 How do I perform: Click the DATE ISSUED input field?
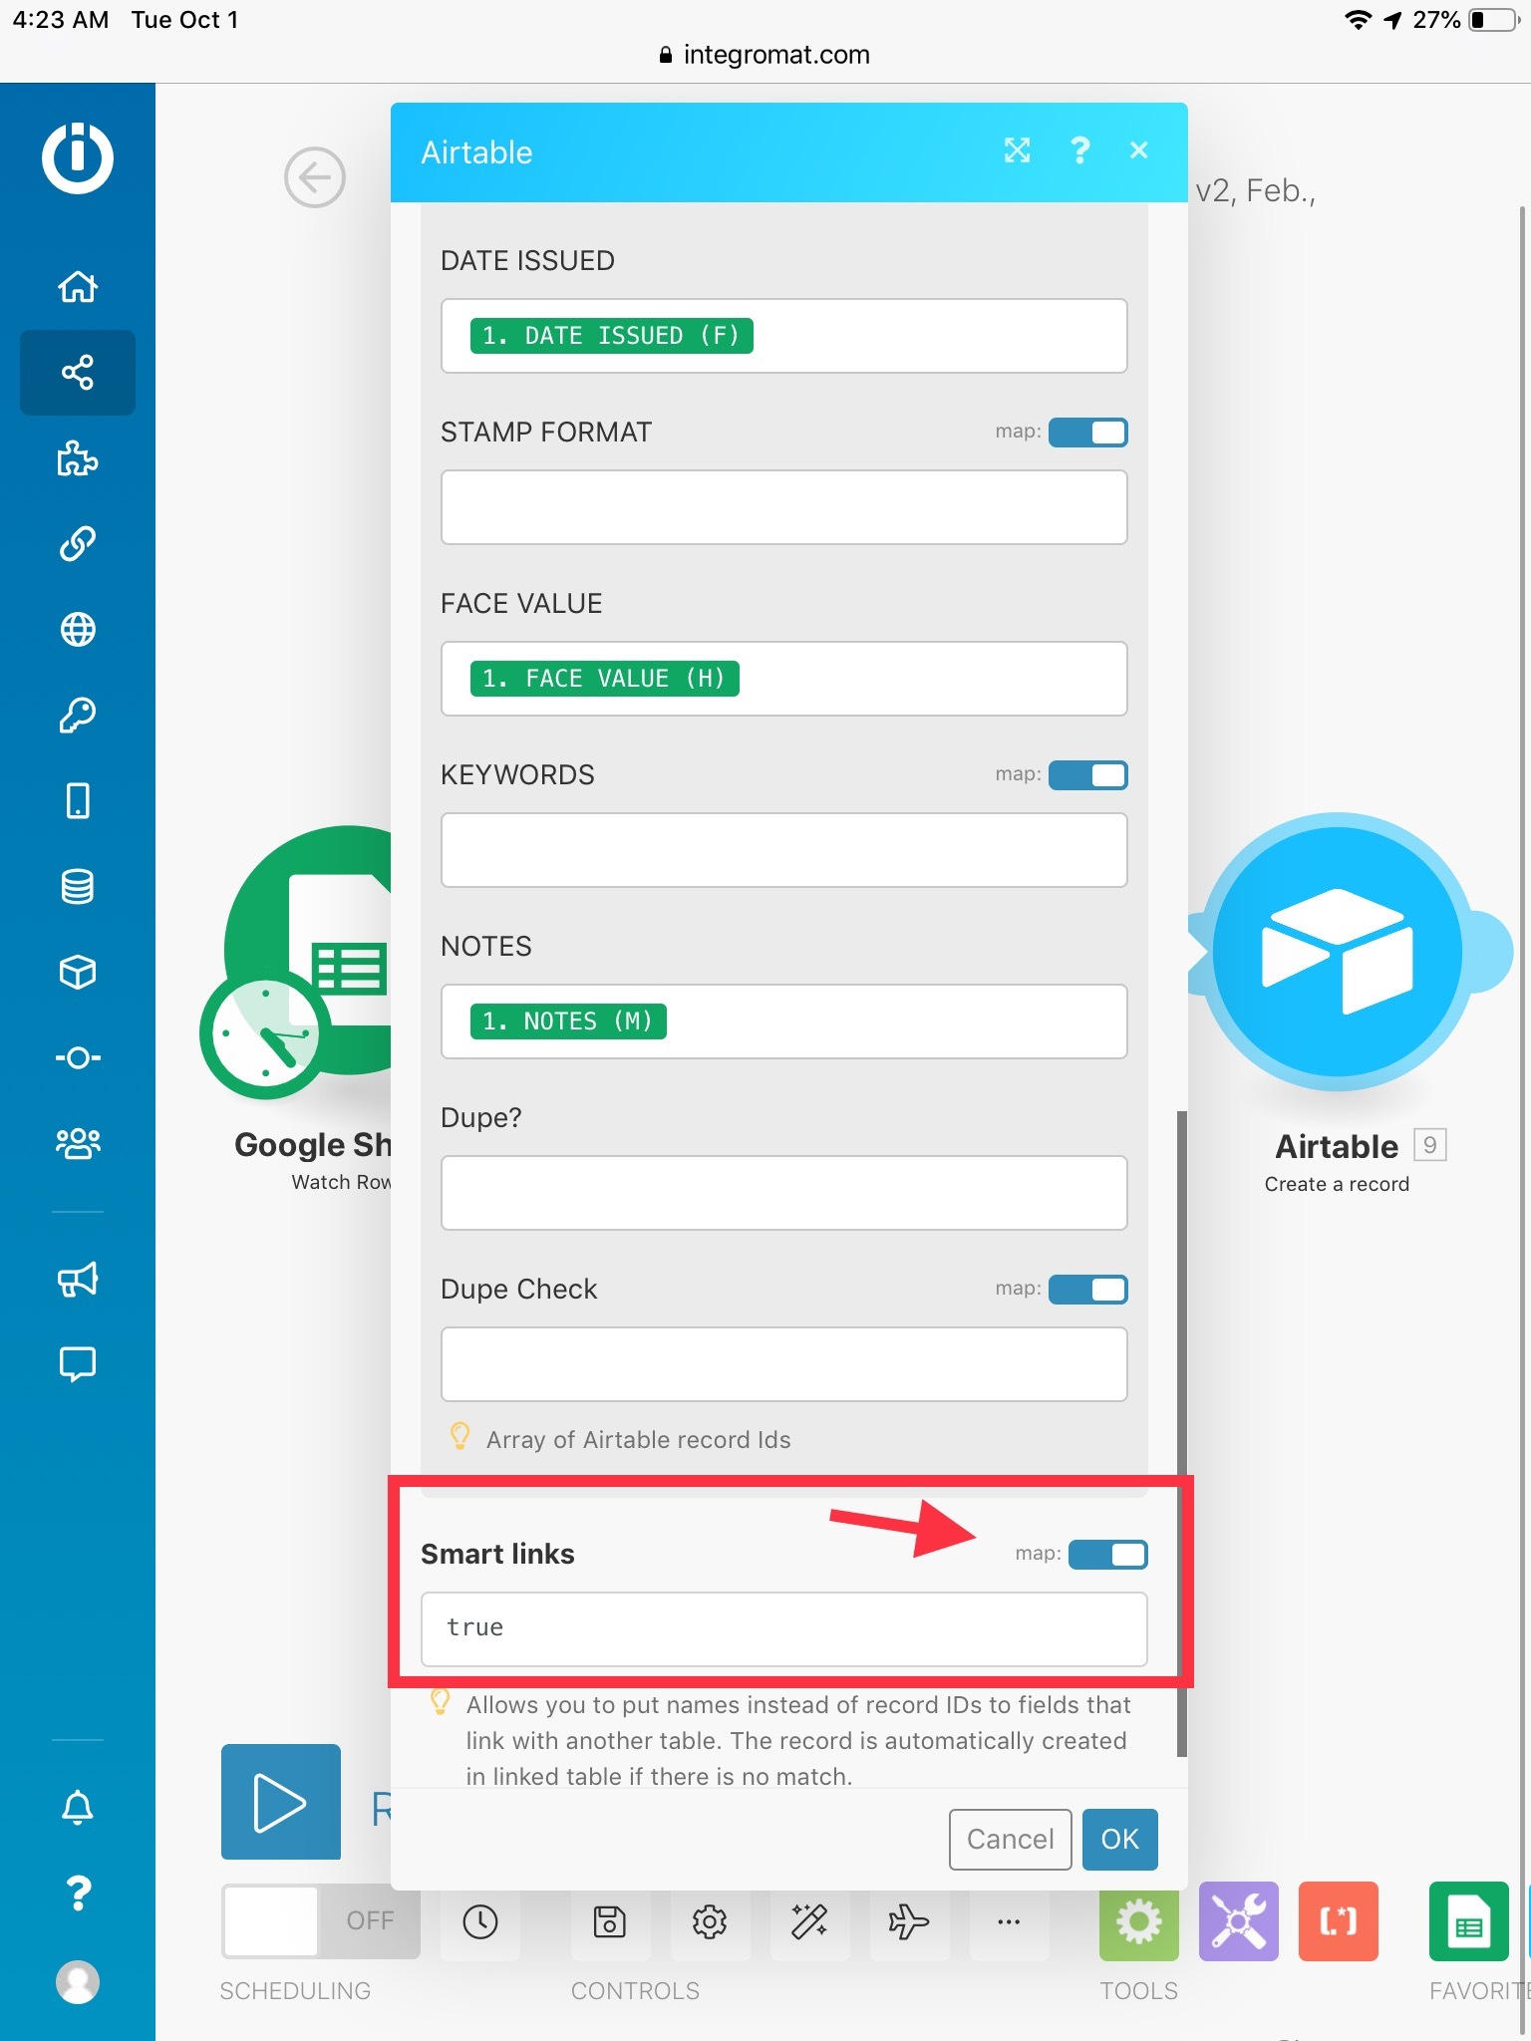784,336
